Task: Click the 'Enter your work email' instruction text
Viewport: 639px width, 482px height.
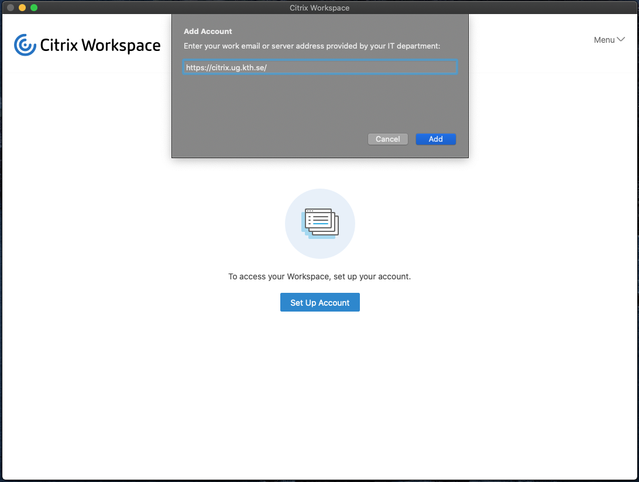Action: pyautogui.click(x=312, y=46)
